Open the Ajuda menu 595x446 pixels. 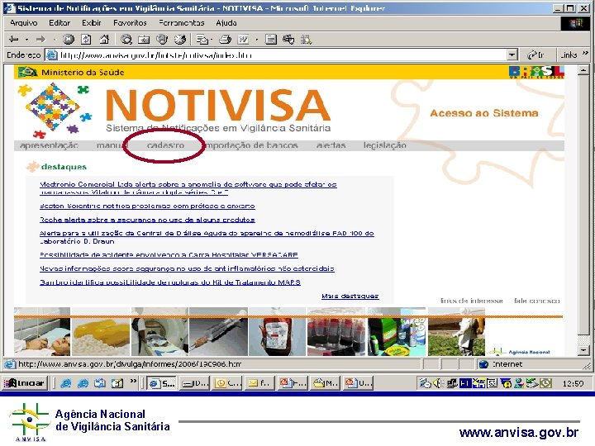tap(226, 23)
